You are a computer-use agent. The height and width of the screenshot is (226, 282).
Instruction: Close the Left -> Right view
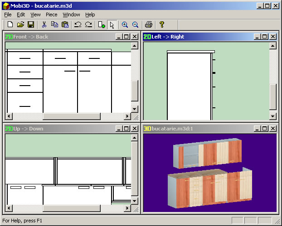pos(273,37)
